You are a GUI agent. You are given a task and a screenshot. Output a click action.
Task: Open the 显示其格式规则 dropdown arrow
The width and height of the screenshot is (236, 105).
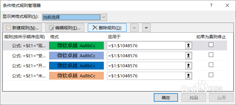(x=104, y=17)
